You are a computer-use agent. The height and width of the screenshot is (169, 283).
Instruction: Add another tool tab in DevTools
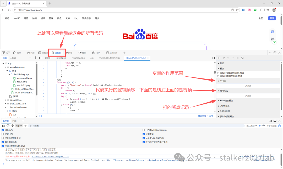click(x=124, y=53)
